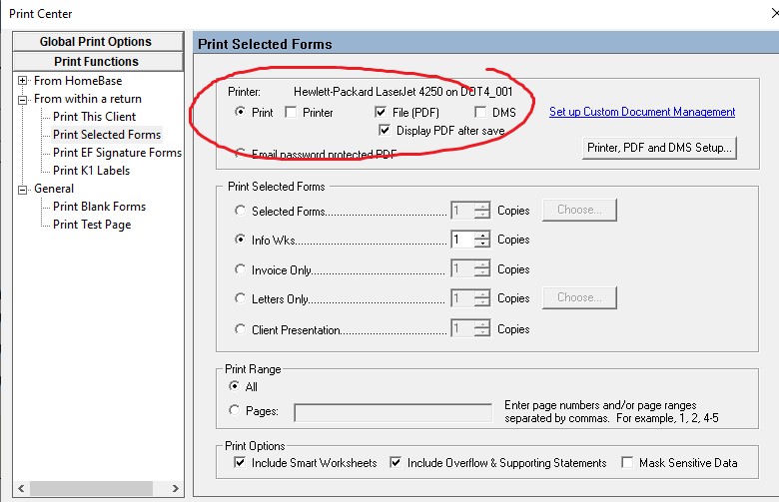Screen dimensions: 779x502
Task: Toggle the DMS checkbox
Action: (480, 113)
